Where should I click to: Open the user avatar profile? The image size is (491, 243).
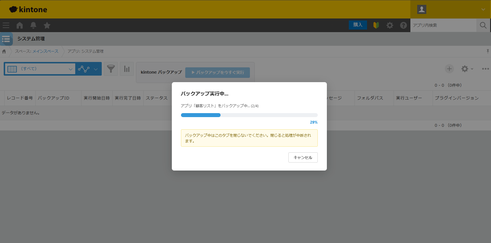coord(422,9)
